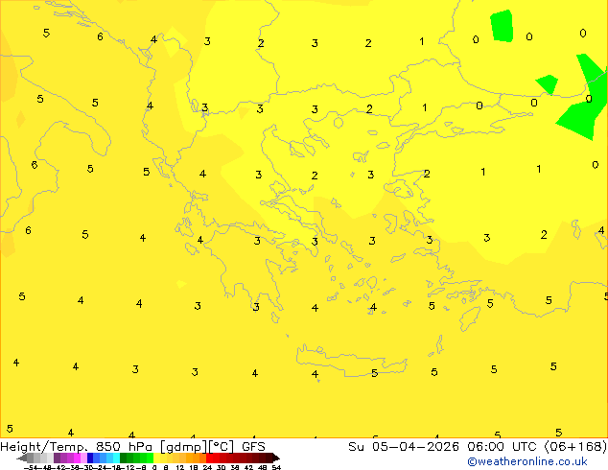
Task: Click the '54' label under the legend
Action: (x=276, y=467)
